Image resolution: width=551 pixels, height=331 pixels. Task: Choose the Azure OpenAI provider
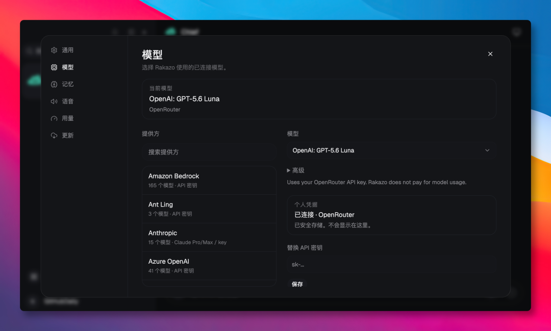tap(209, 266)
